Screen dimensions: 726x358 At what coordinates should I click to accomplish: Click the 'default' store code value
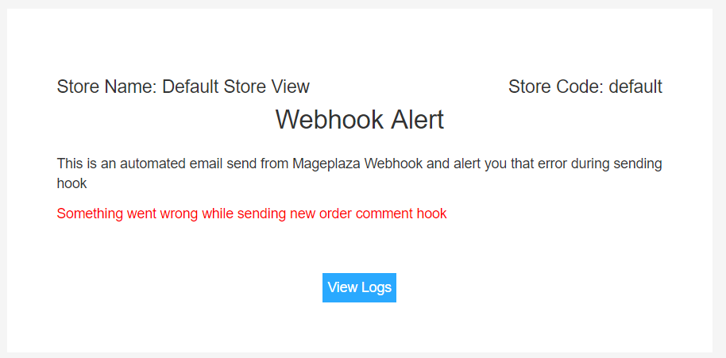[635, 87]
